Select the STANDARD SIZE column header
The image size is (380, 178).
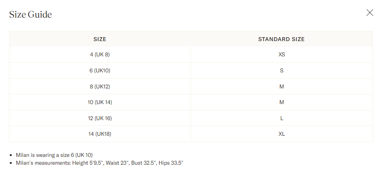pyautogui.click(x=281, y=39)
